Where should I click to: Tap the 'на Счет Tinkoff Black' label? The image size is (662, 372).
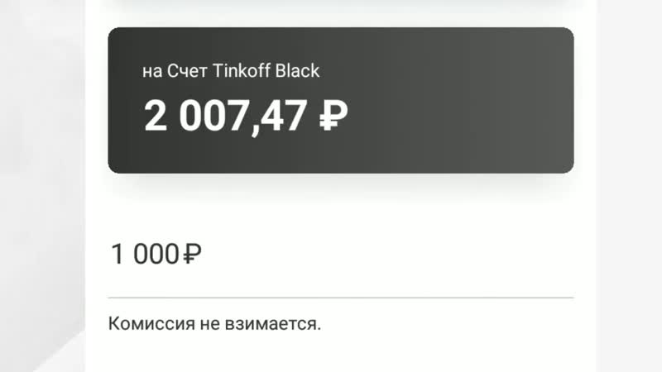coord(231,71)
